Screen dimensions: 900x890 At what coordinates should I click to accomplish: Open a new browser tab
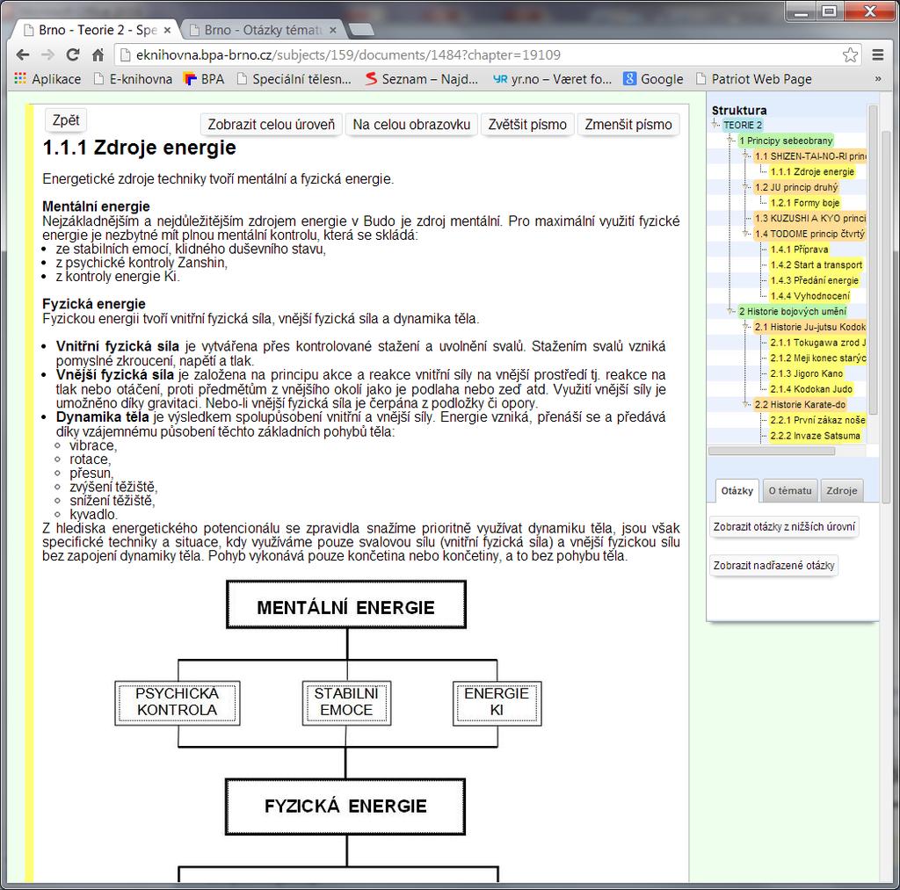361,30
